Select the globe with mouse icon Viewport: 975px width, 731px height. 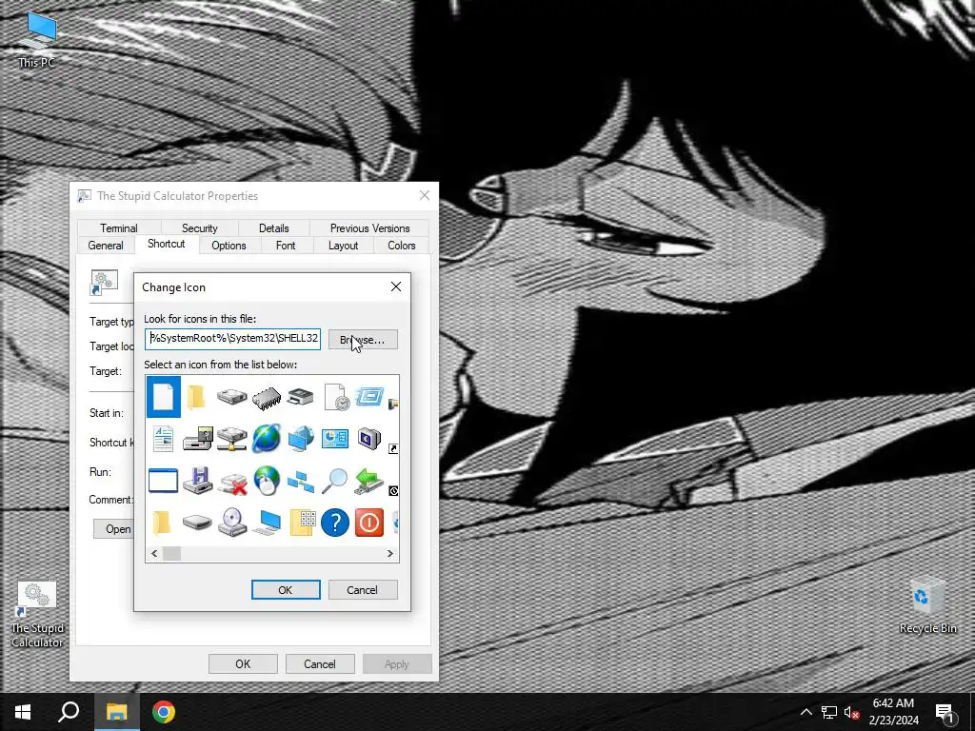click(x=267, y=481)
